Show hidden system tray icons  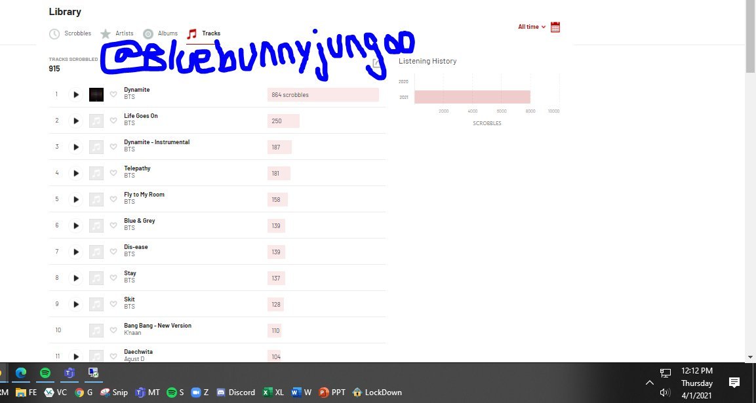[649, 383]
